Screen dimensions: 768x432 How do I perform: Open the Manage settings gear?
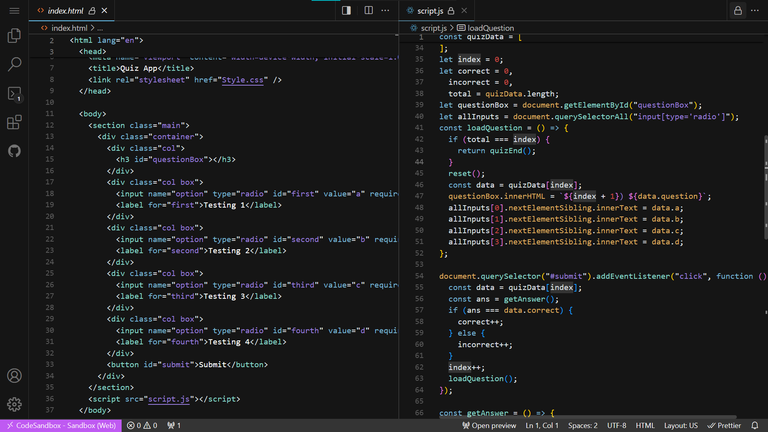tap(14, 404)
